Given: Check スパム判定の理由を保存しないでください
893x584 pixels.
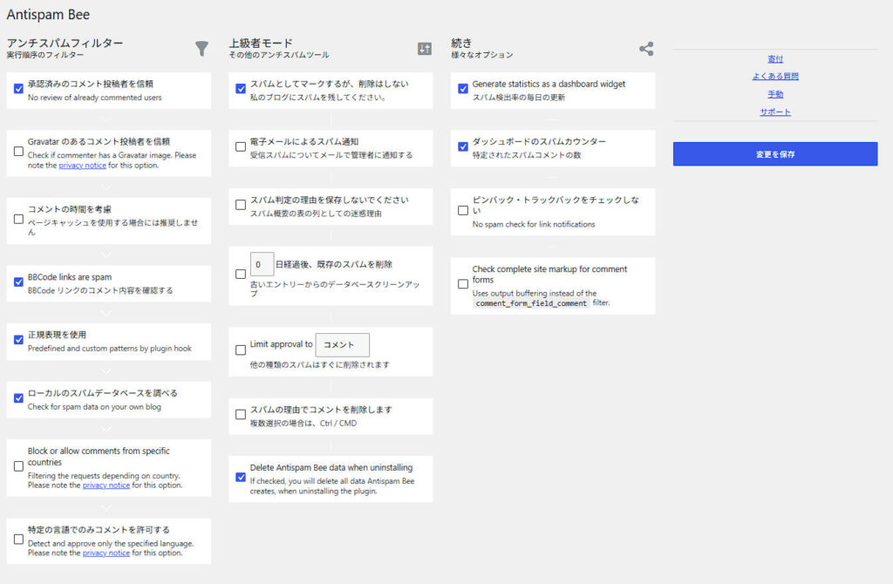Looking at the screenshot, I should [241, 205].
